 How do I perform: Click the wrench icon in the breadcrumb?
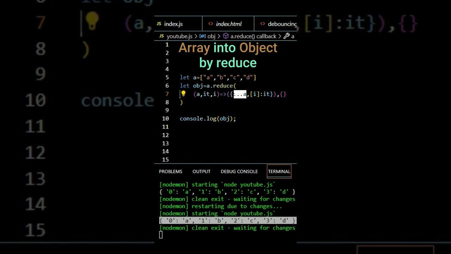286,36
